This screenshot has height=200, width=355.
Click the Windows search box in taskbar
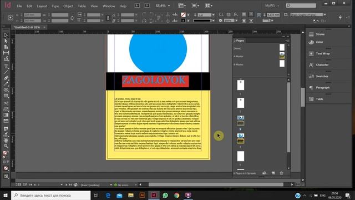[x=50, y=195]
